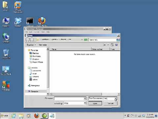Select the Computer desktop icon
Screen dimensions: 158x119
coord(6,22)
